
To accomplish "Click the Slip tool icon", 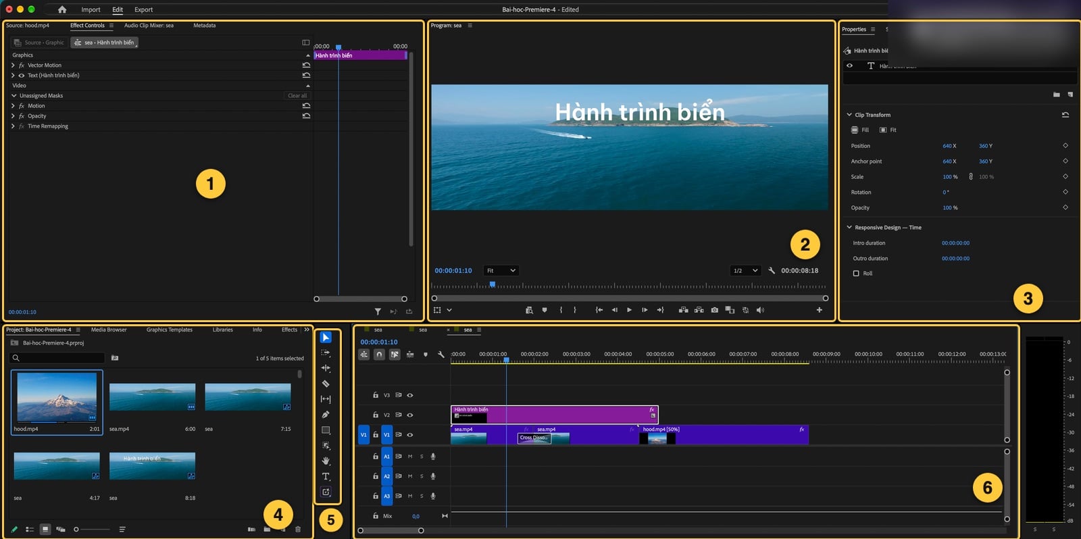I will tap(326, 399).
